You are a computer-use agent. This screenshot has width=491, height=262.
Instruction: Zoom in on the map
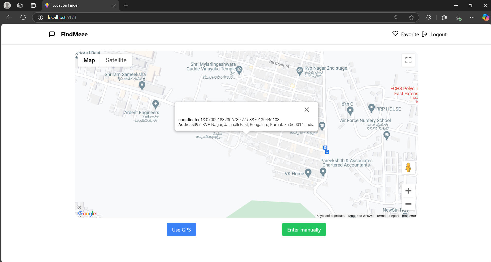click(x=408, y=191)
